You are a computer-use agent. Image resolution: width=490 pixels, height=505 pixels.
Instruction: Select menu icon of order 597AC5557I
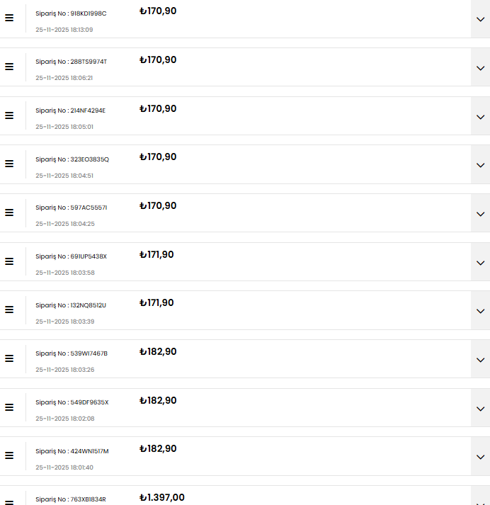[9, 212]
